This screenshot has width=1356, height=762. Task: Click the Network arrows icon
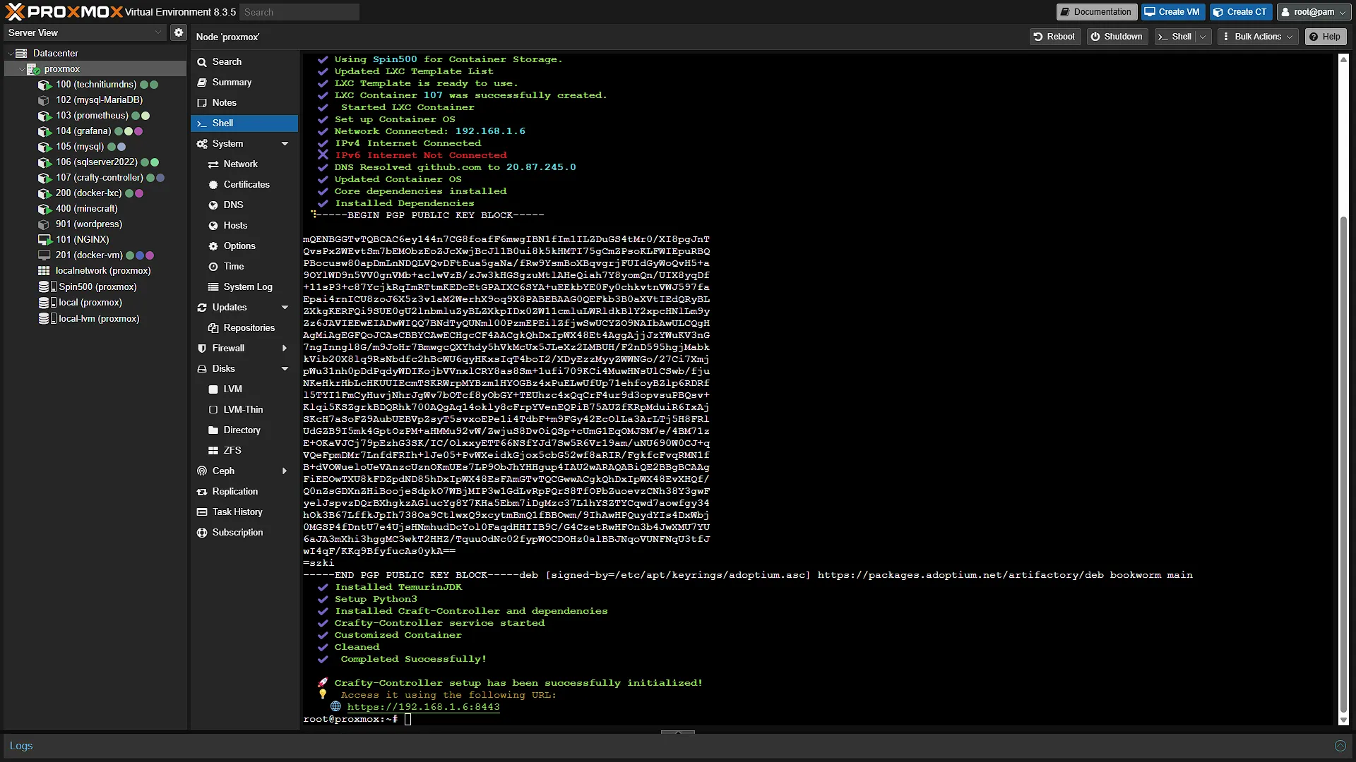point(213,164)
